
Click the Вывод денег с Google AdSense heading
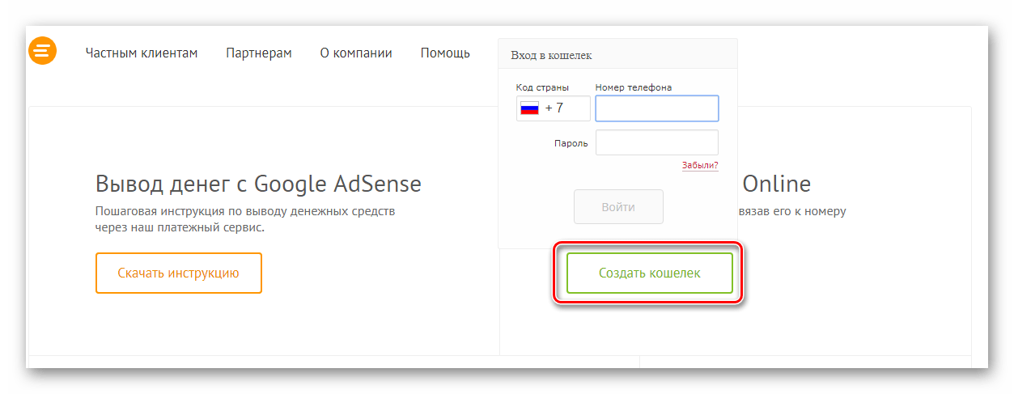258,184
